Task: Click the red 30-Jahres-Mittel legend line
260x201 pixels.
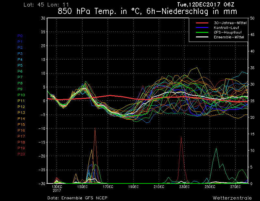Action: 202,23
